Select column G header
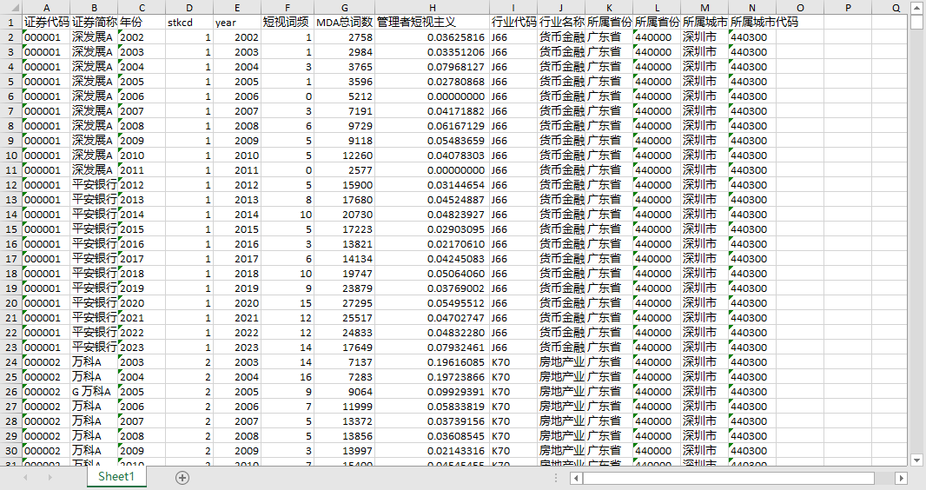This screenshot has height=490, width=926. (x=344, y=8)
